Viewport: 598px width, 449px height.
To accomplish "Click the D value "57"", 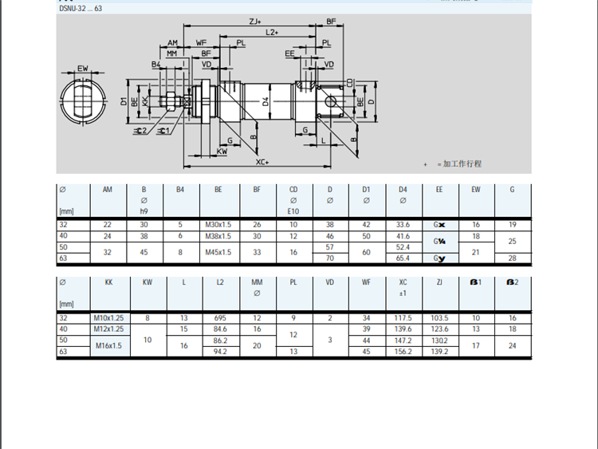I will coord(330,247).
